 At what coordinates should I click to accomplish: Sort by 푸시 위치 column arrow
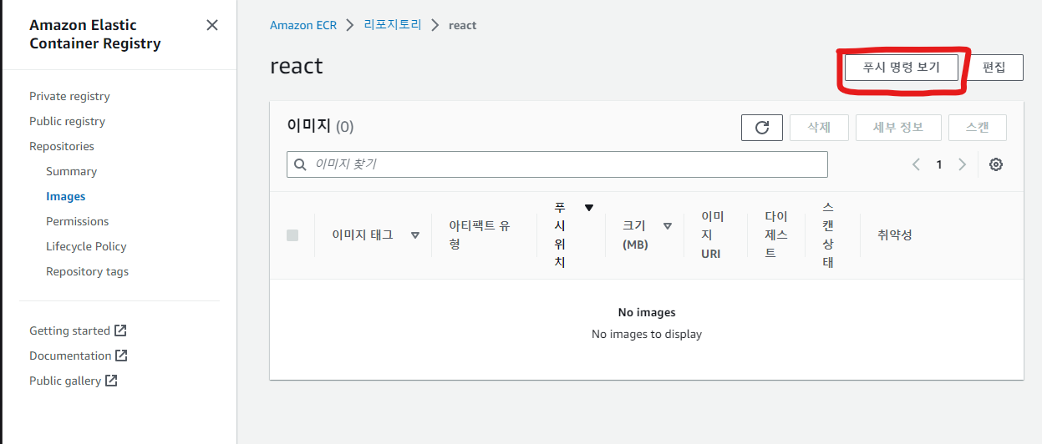coord(589,208)
